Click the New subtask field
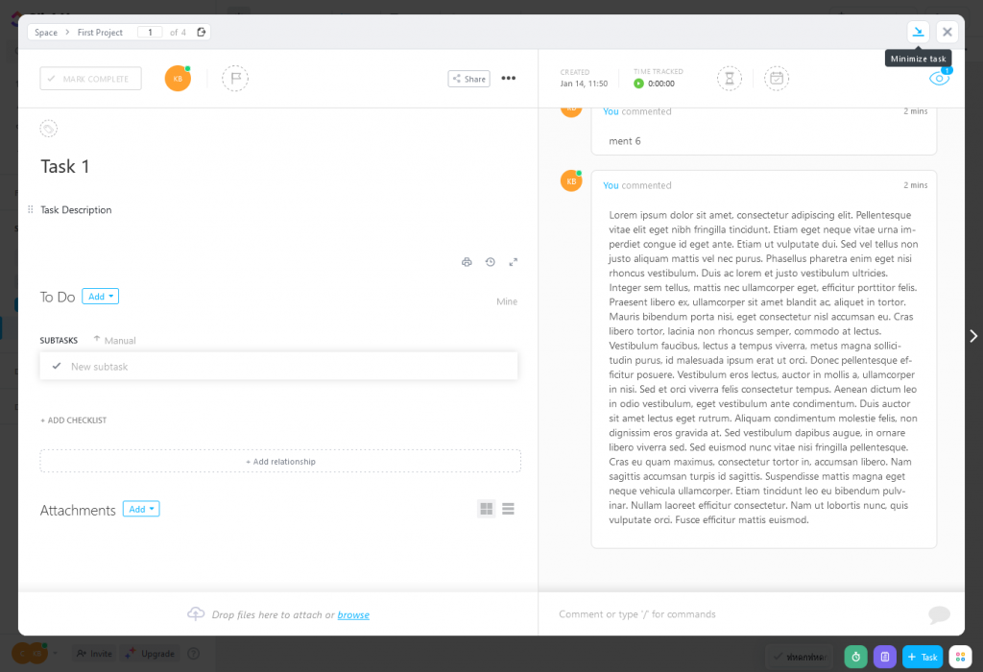983x672 pixels. pyautogui.click(x=278, y=366)
